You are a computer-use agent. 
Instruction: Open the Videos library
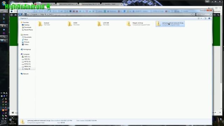25,44
